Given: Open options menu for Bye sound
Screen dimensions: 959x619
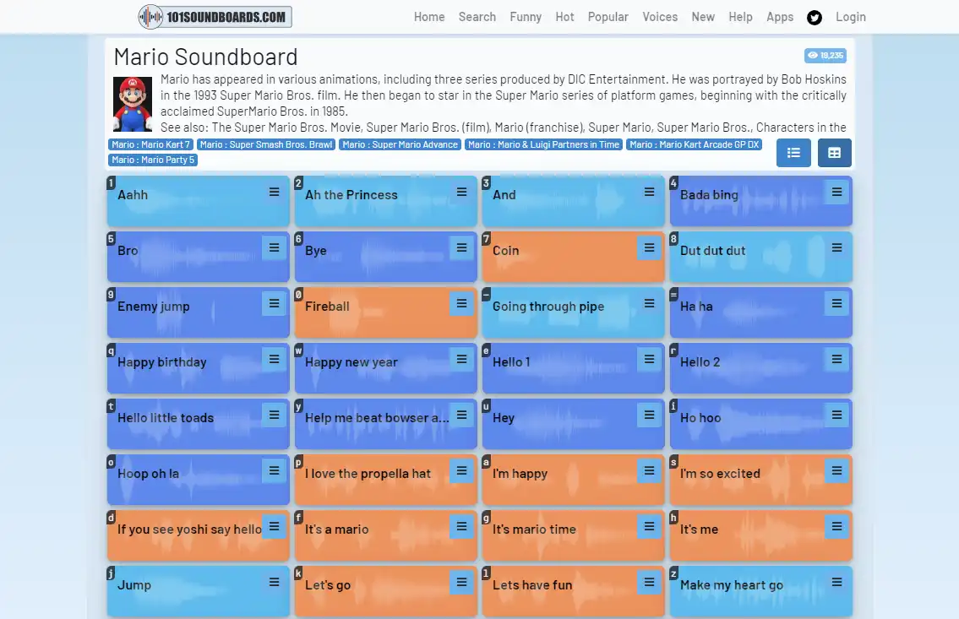Looking at the screenshot, I should (462, 247).
